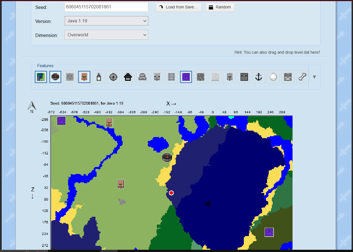Click the Village feature icon

pos(84,77)
